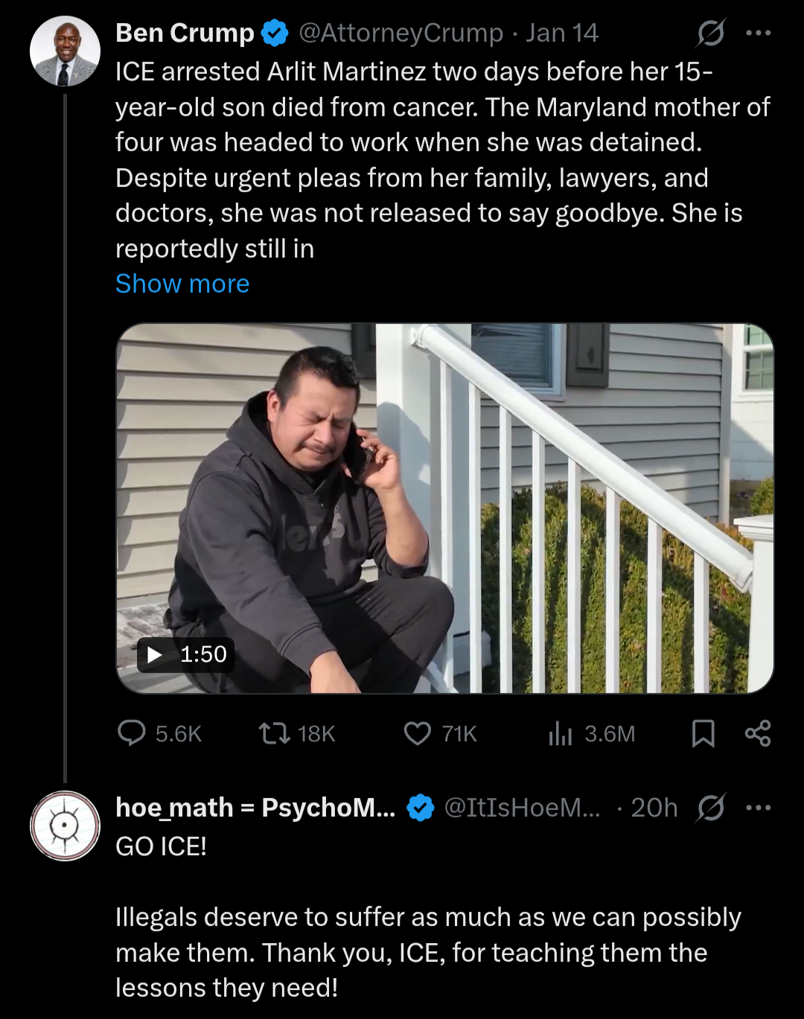
Task: Click the Grok icon on the hoe_math reply
Action: (711, 808)
